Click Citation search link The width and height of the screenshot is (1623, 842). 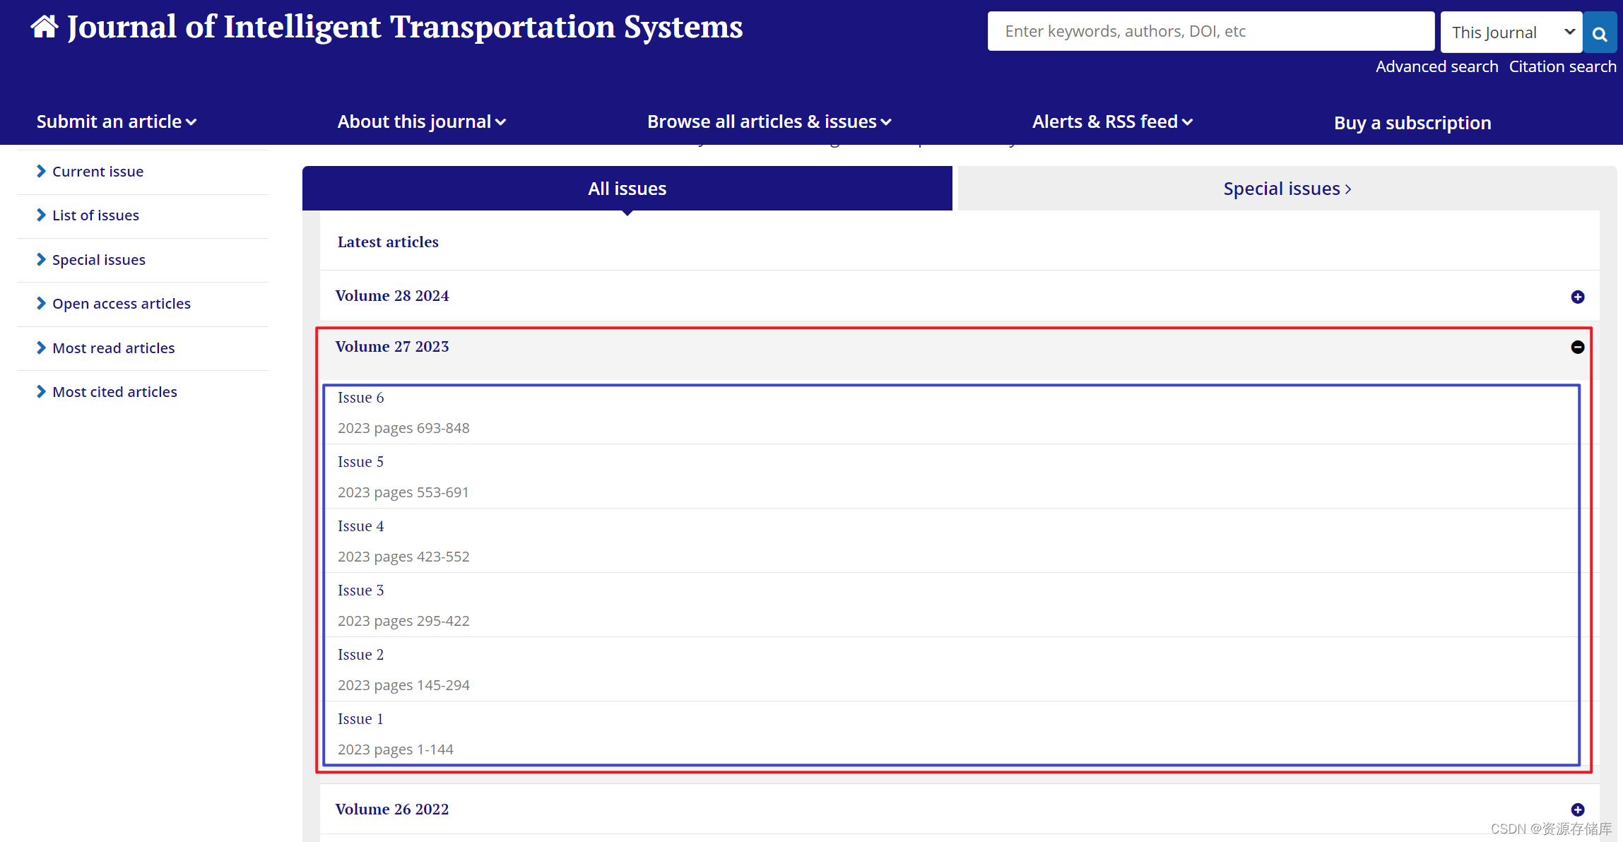tap(1562, 66)
